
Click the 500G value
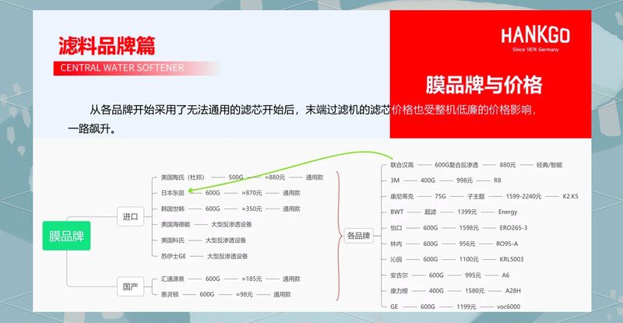pyautogui.click(x=236, y=177)
